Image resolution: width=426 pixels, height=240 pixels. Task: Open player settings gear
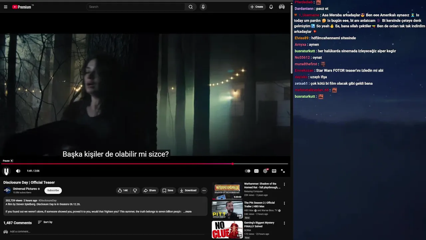tap(265, 171)
